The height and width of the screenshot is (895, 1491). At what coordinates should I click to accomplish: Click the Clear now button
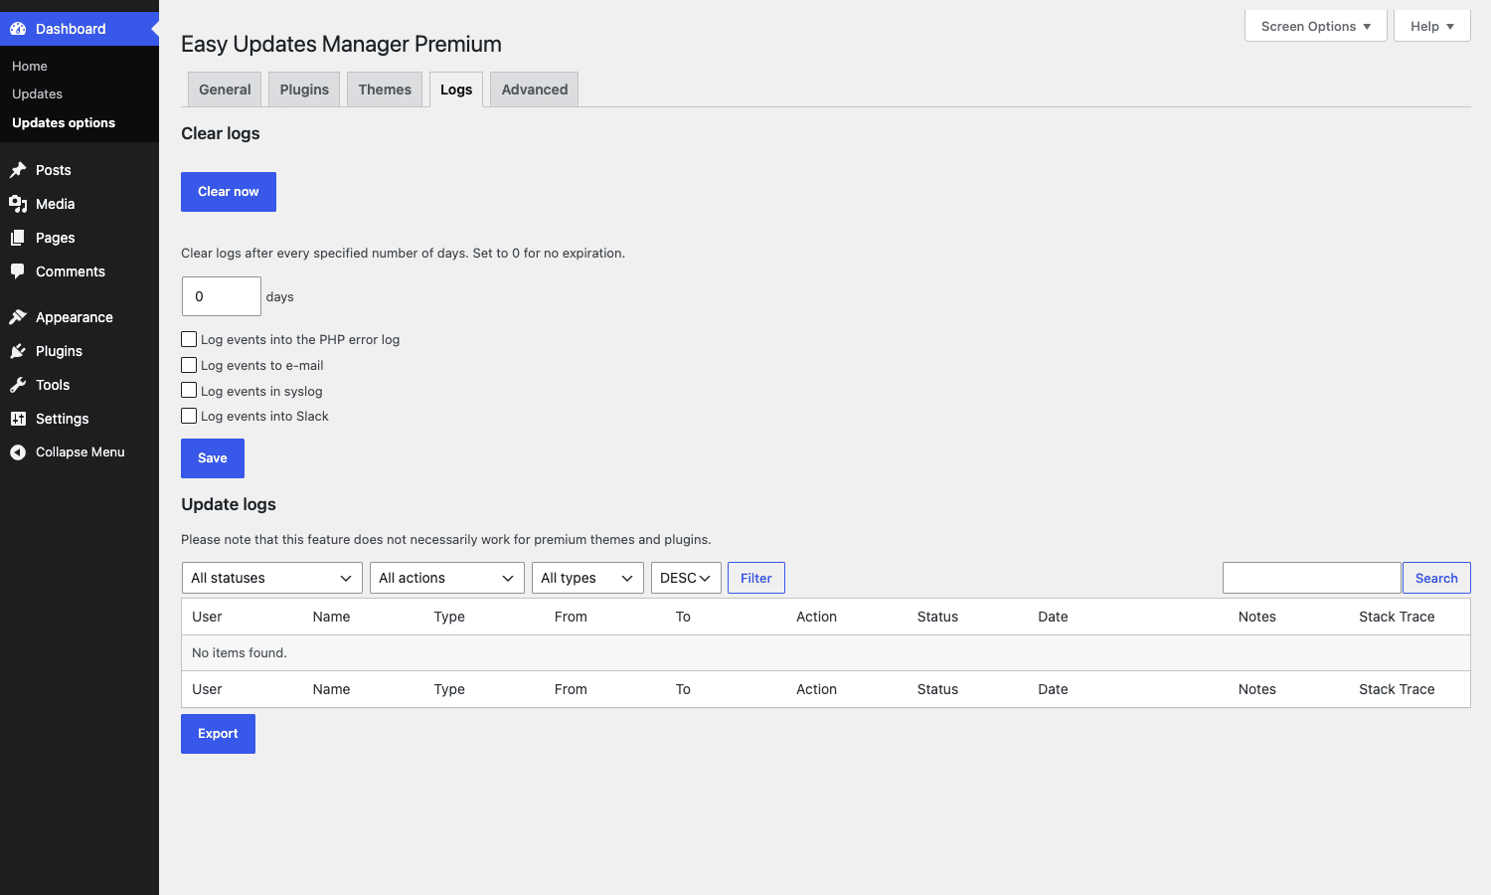[229, 192]
